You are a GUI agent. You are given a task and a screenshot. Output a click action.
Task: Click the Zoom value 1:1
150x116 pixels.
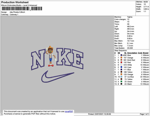tap(145, 11)
